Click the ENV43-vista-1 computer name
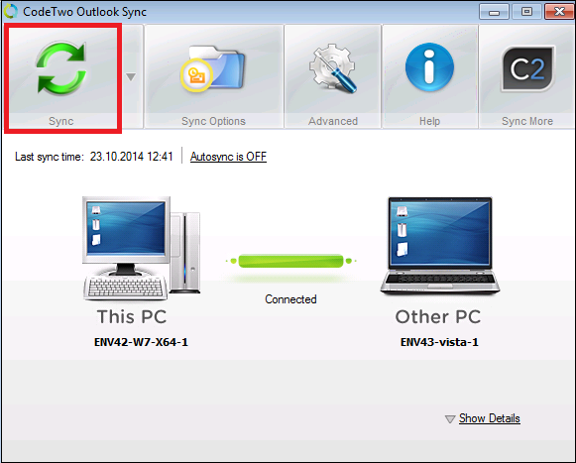 pyautogui.click(x=439, y=342)
